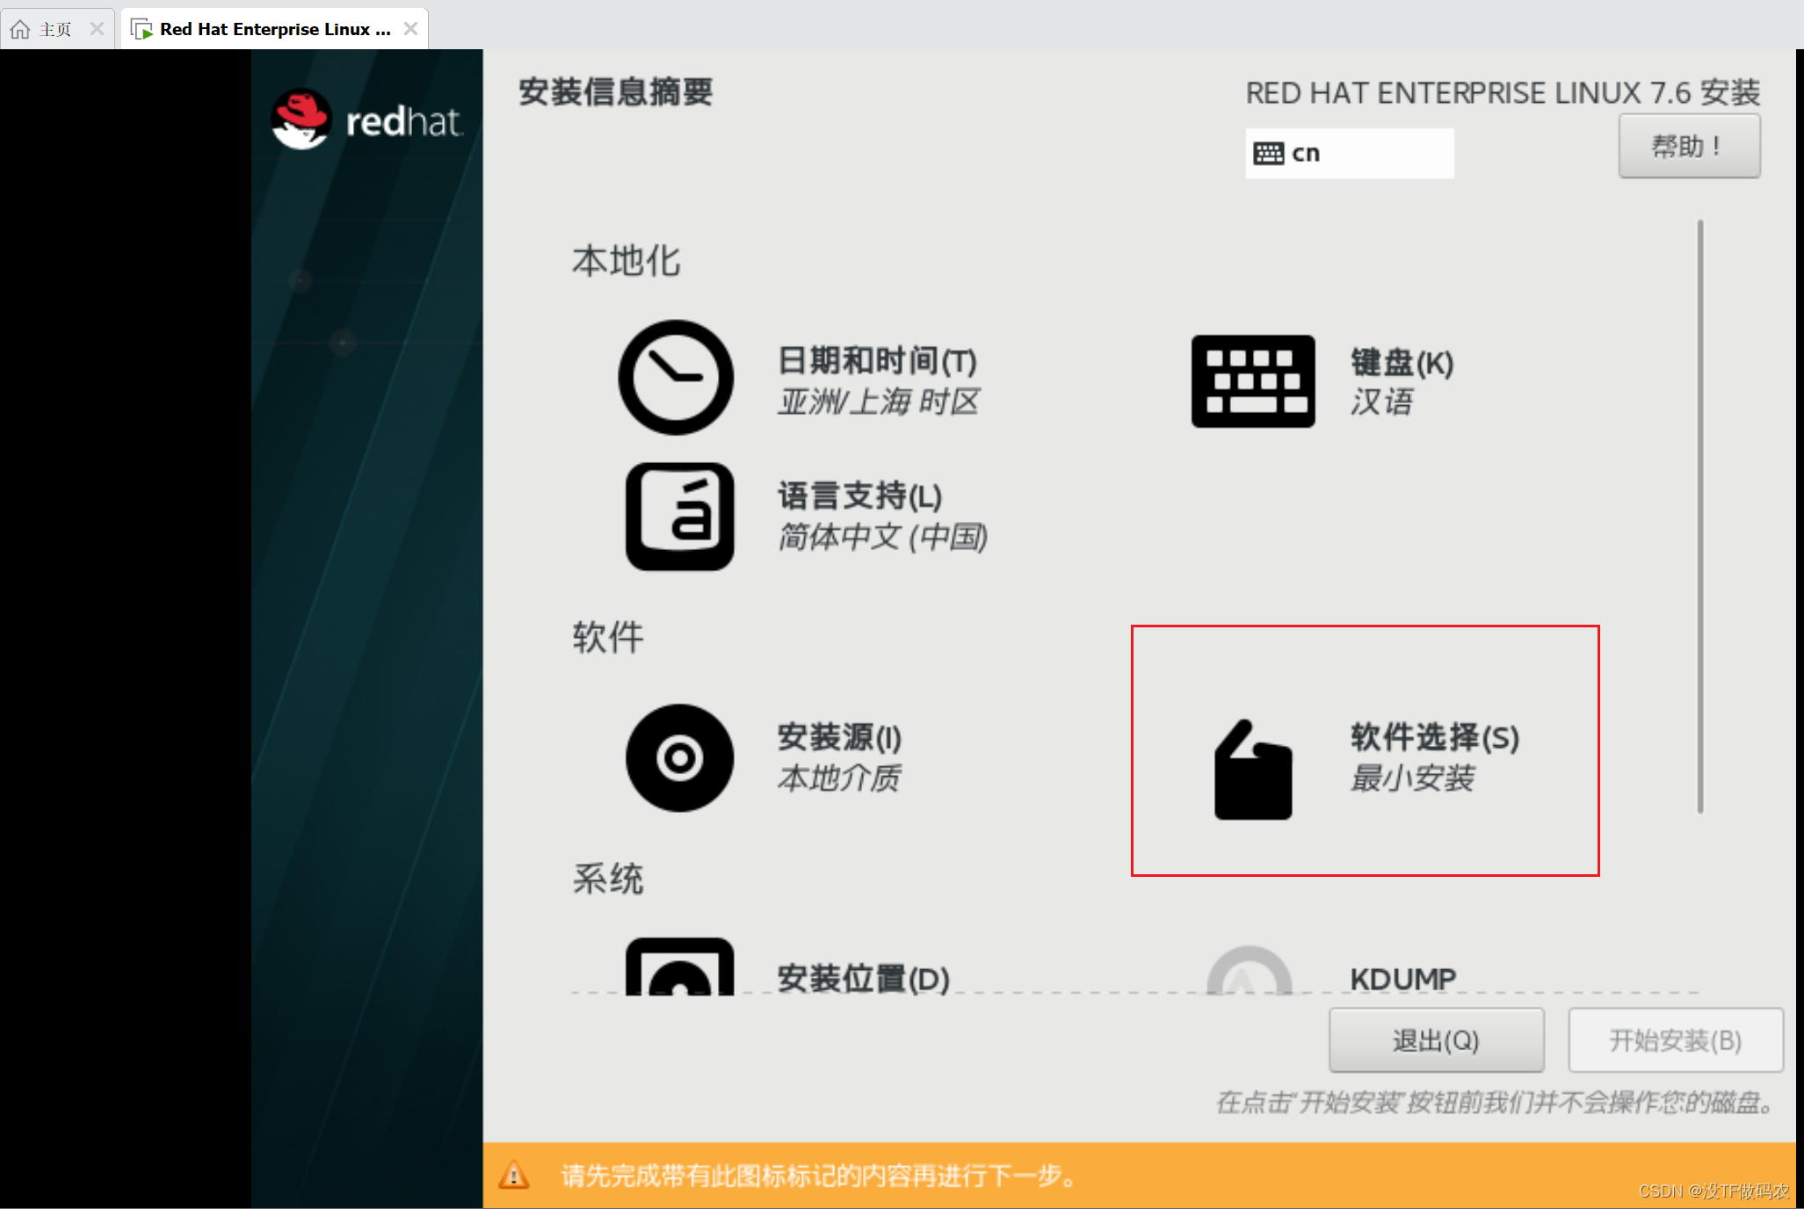Screen dimensions: 1804x1209
Task: Switch to the 主页 tab
Action: click(x=55, y=29)
